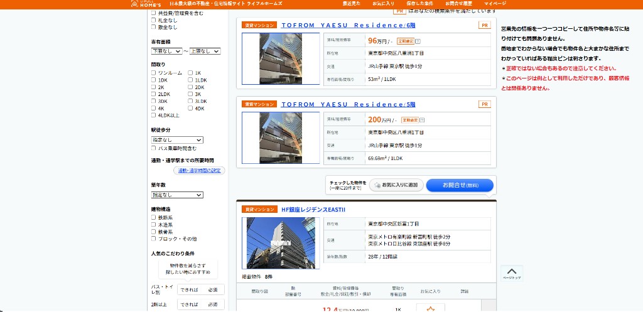Open the 5階 TOFROM YAESU building photo
Image resolution: width=643 pixels, height=312 pixels.
[x=281, y=137]
